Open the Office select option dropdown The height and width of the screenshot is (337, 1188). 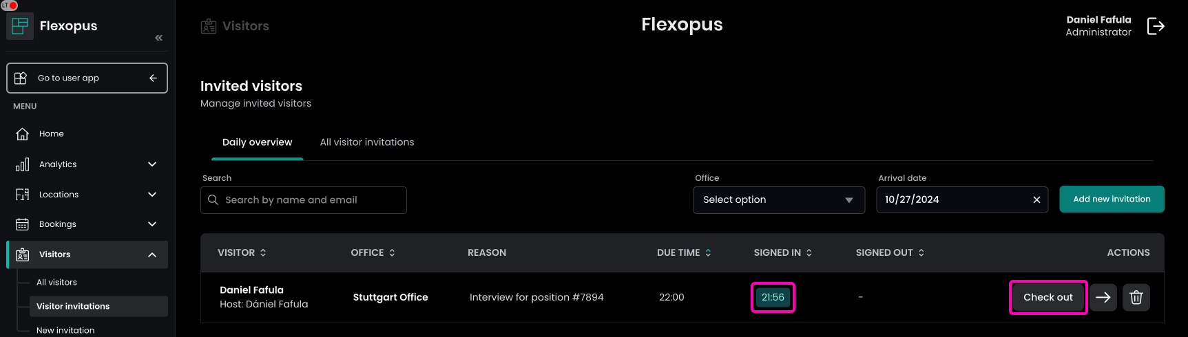pos(778,199)
